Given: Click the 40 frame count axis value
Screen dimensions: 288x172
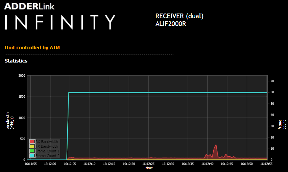Looking at the screenshot, I should coord(272,115).
